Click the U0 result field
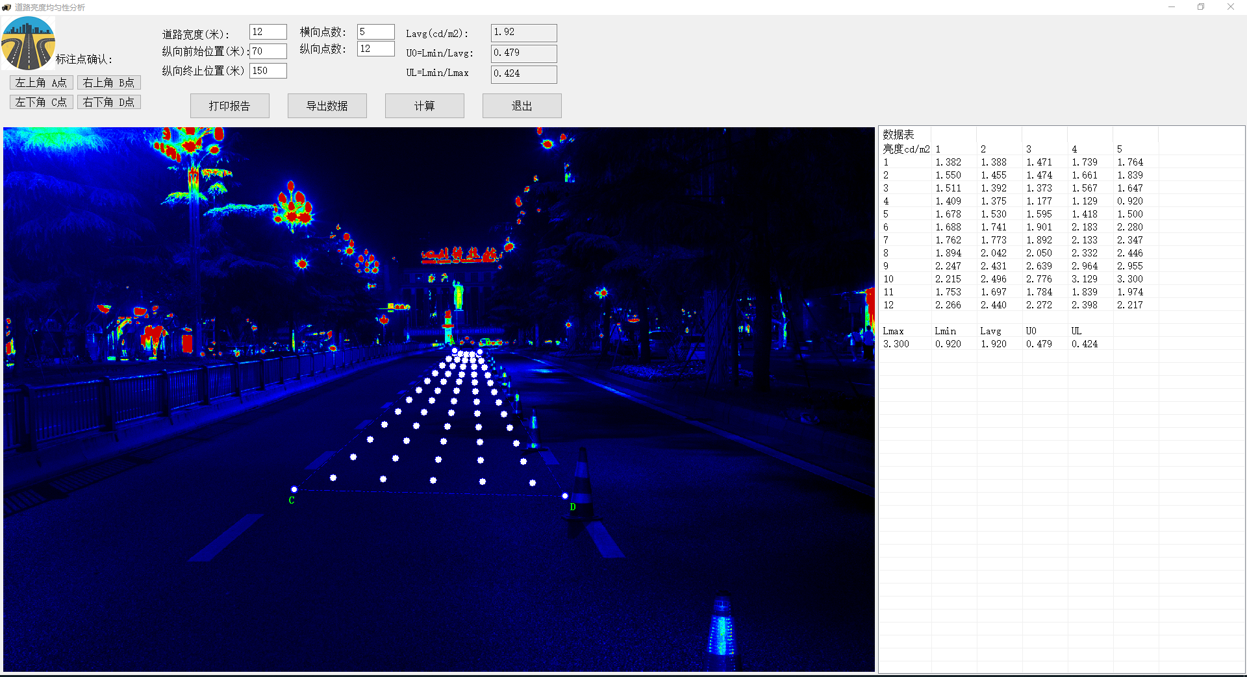Viewport: 1247px width, 677px height. coord(523,53)
